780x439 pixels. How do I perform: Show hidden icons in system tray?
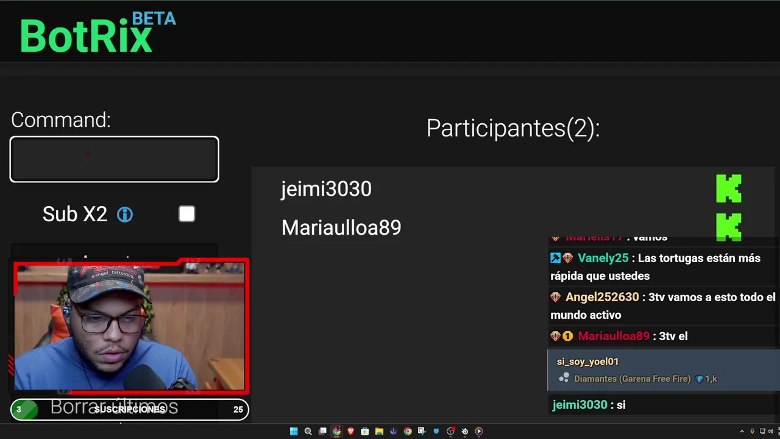(742, 431)
